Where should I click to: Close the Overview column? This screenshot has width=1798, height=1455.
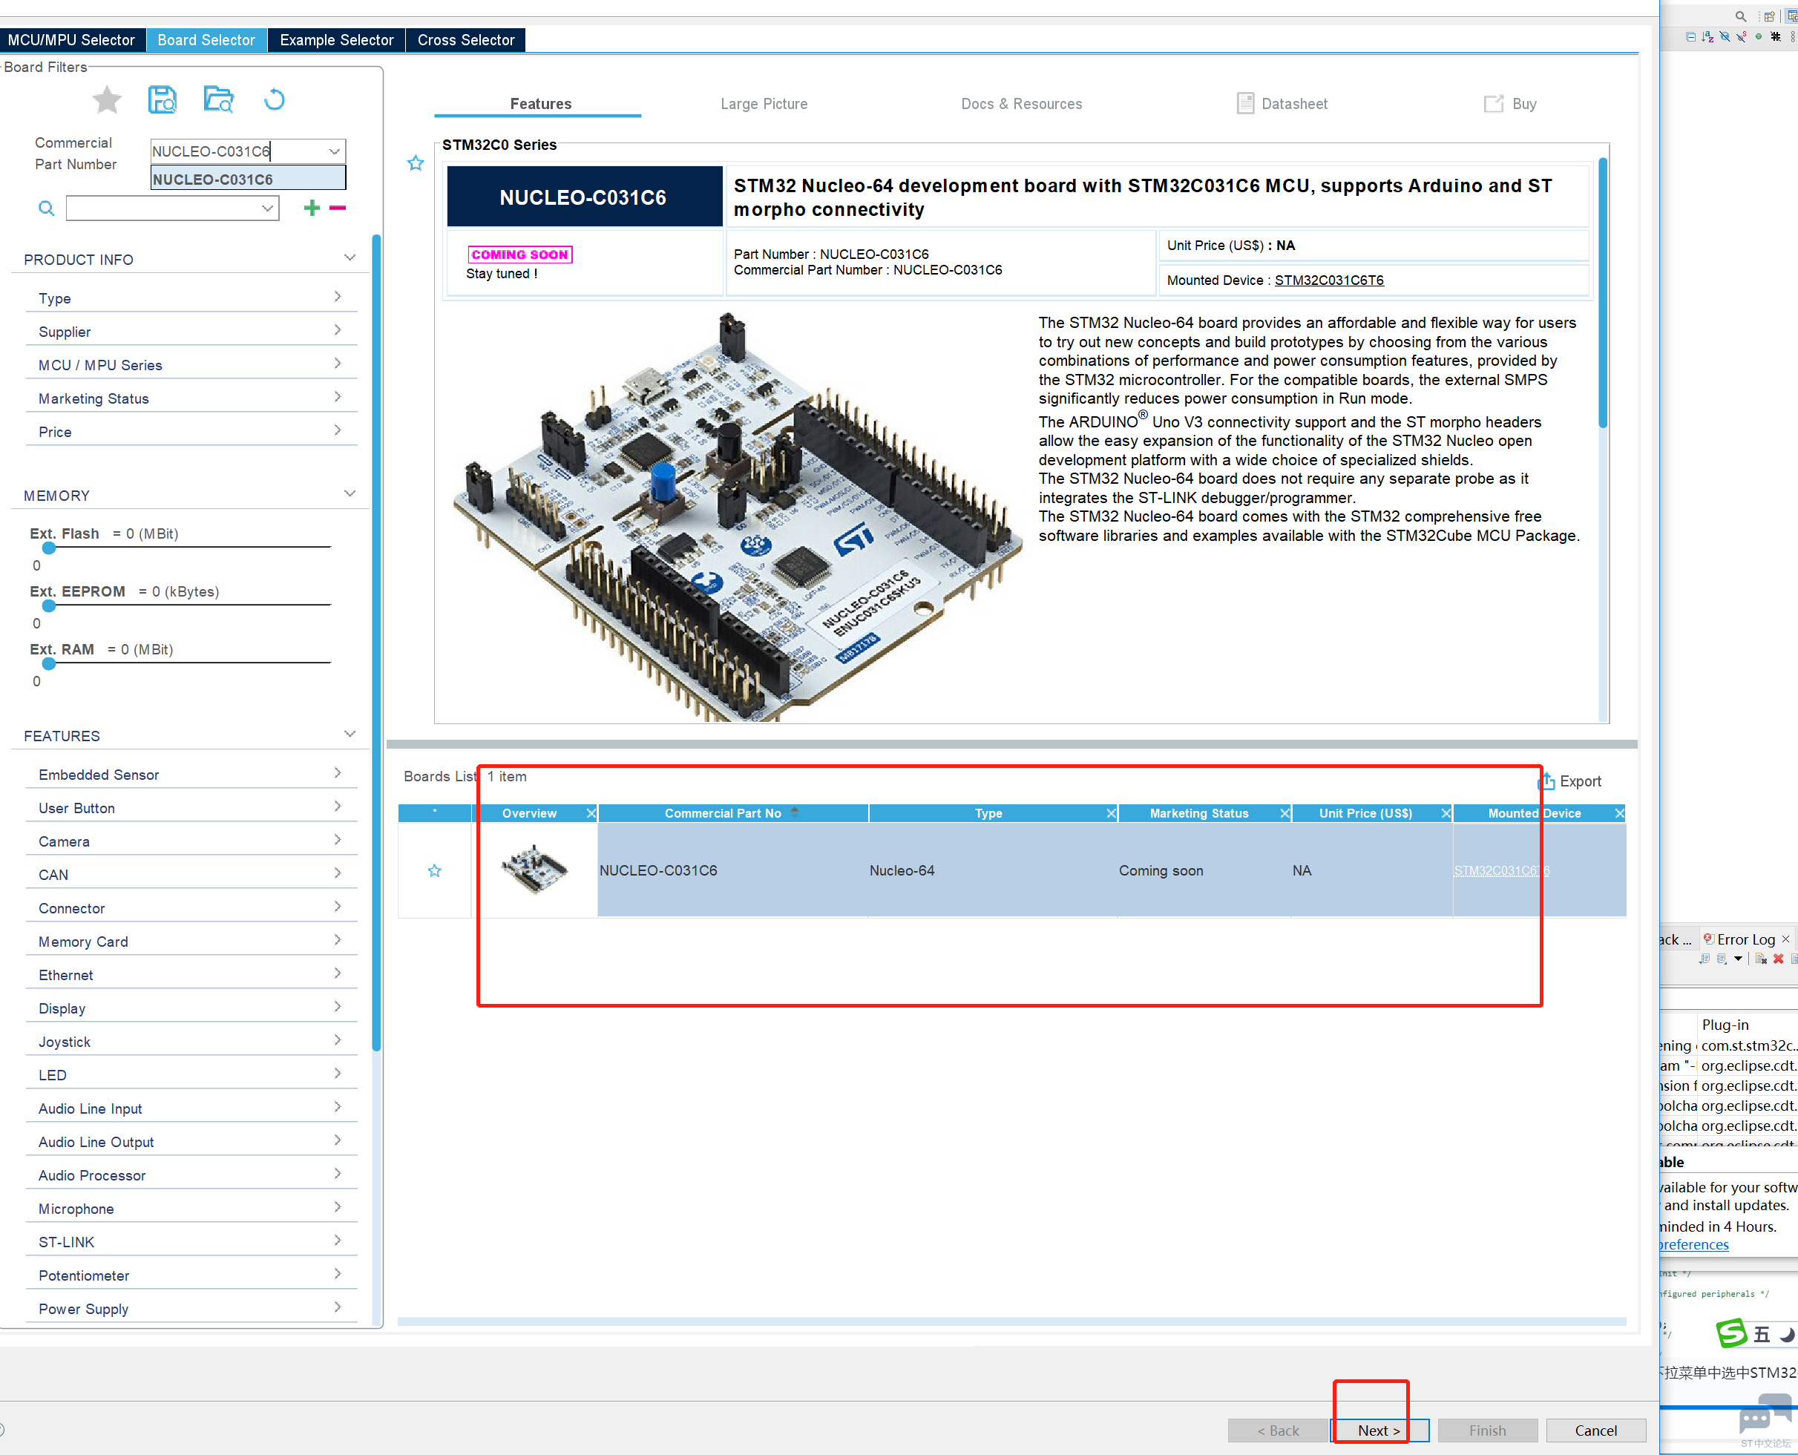point(591,813)
